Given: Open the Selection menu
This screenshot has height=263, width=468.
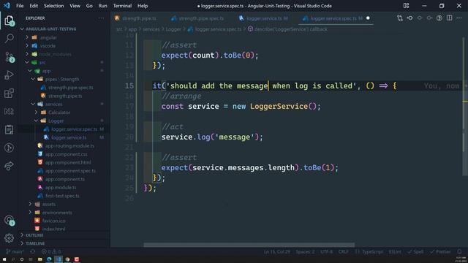Looking at the screenshot, I should pos(53,6).
